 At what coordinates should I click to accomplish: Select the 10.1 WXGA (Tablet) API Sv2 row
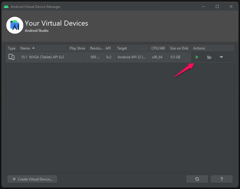120,57
